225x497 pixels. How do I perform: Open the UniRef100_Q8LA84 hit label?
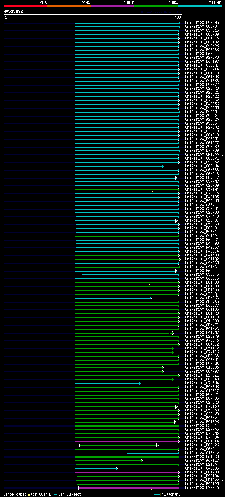(x=202, y=26)
